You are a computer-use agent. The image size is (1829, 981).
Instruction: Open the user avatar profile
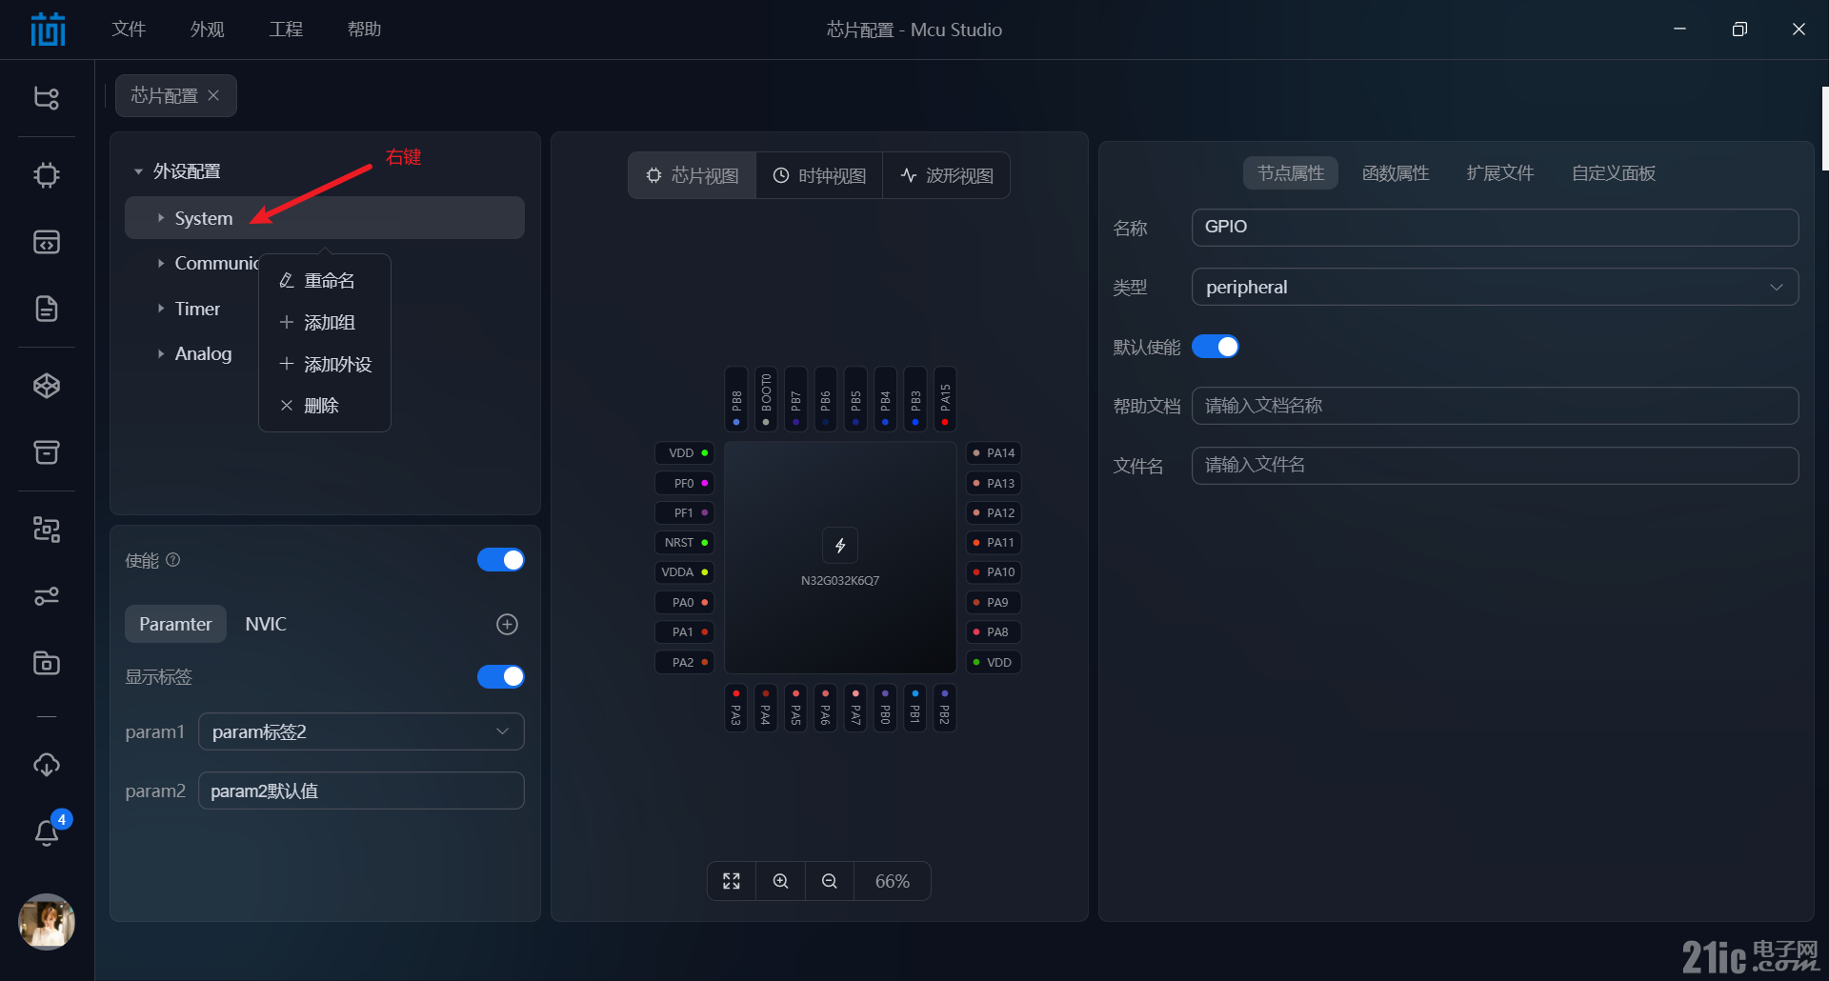pos(47,921)
